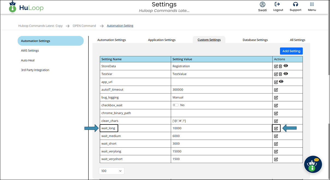Open the All Settings tab
Image resolution: width=330 pixels, height=180 pixels.
(x=298, y=40)
